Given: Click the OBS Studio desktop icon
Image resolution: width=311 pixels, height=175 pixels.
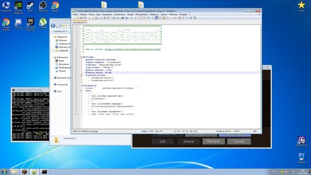Looking at the screenshot, I should click(43, 6).
